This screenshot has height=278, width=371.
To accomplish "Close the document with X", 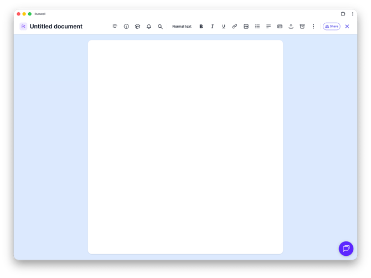I will (347, 26).
